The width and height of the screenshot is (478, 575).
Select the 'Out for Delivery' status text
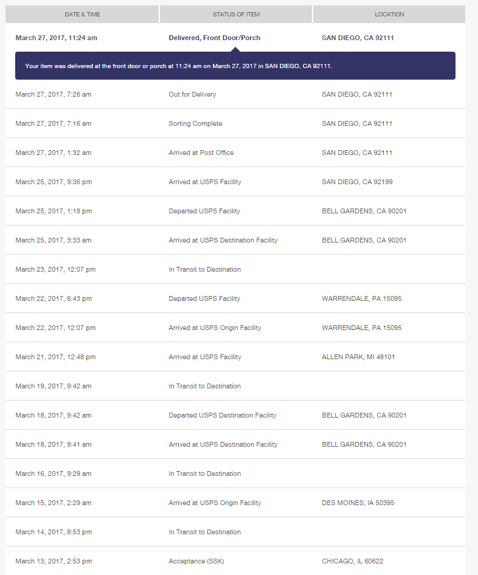pos(192,94)
